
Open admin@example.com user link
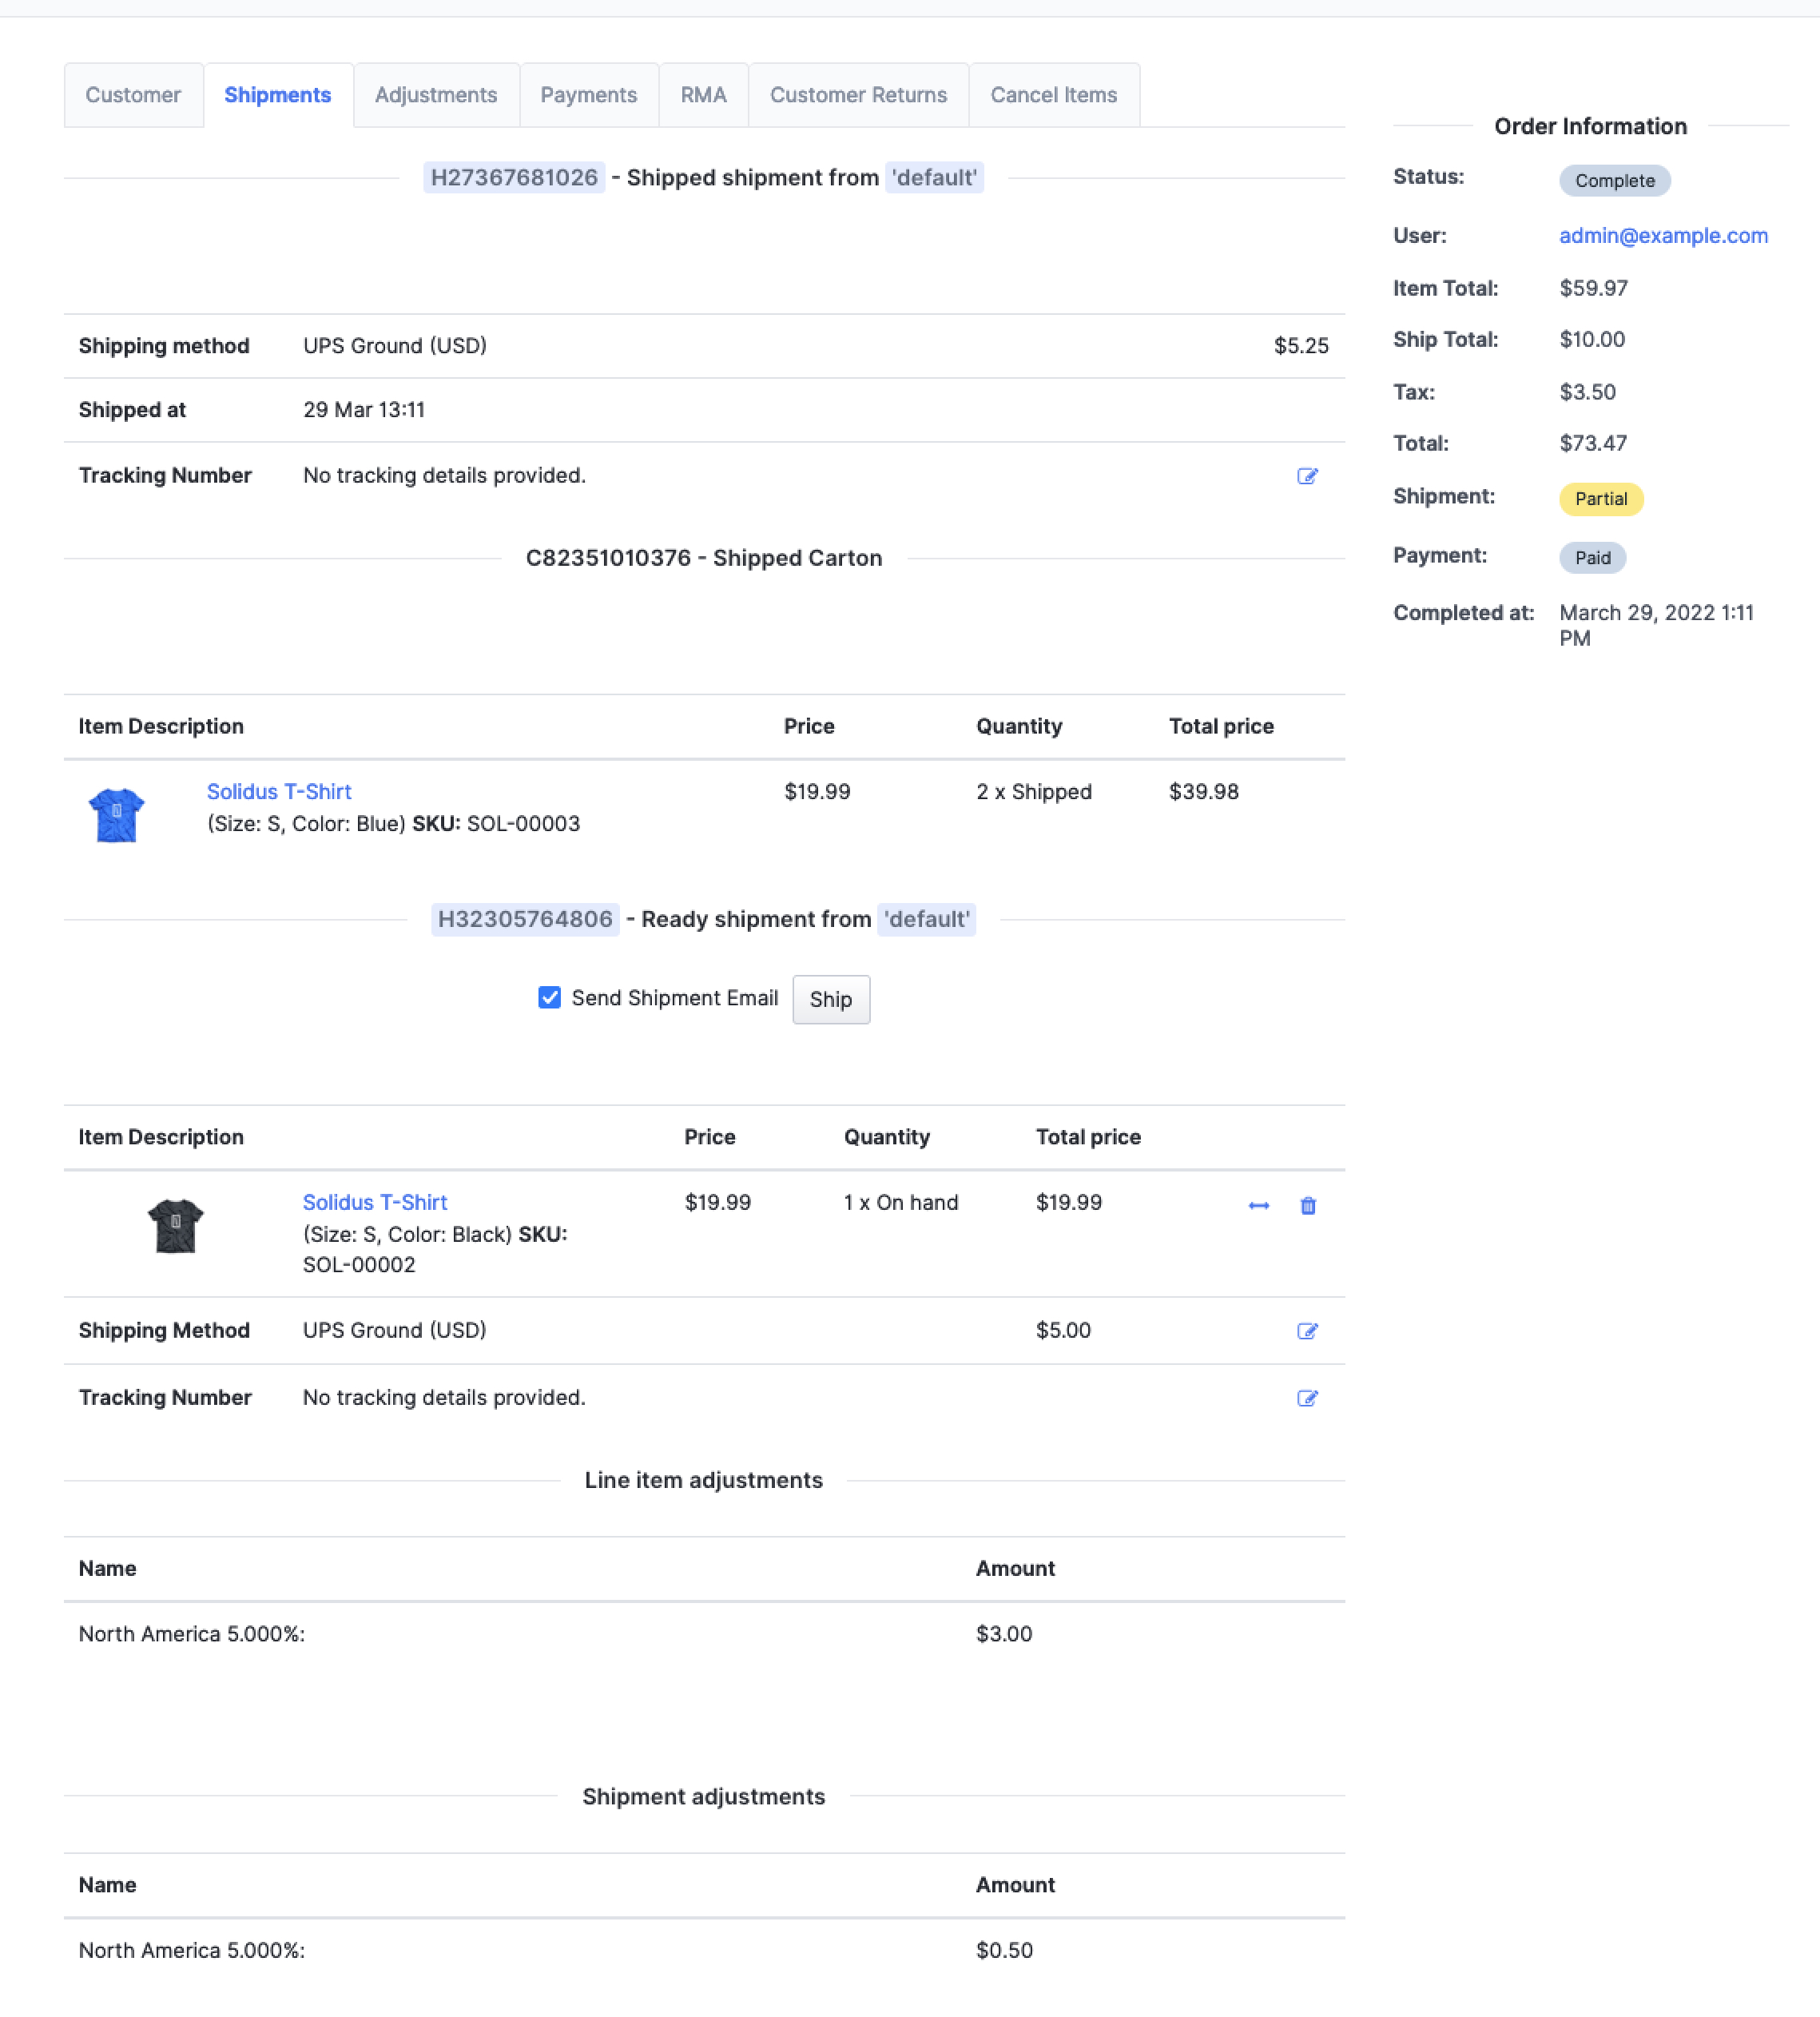tap(1662, 236)
